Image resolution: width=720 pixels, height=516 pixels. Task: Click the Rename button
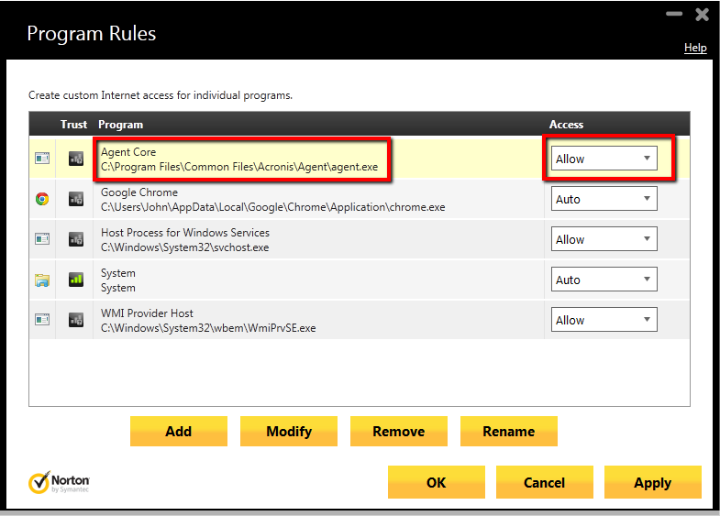pyautogui.click(x=509, y=431)
